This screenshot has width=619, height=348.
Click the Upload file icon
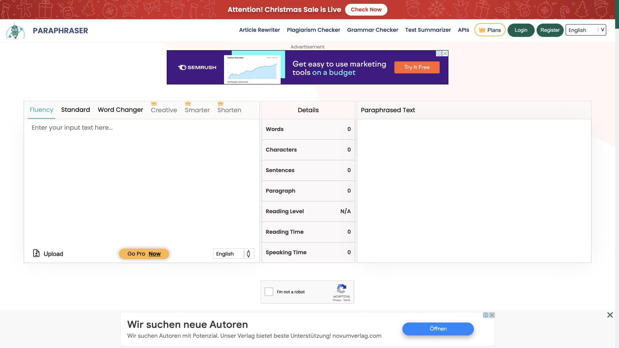pyautogui.click(x=36, y=253)
